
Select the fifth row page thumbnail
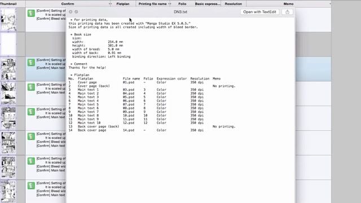[8, 118]
